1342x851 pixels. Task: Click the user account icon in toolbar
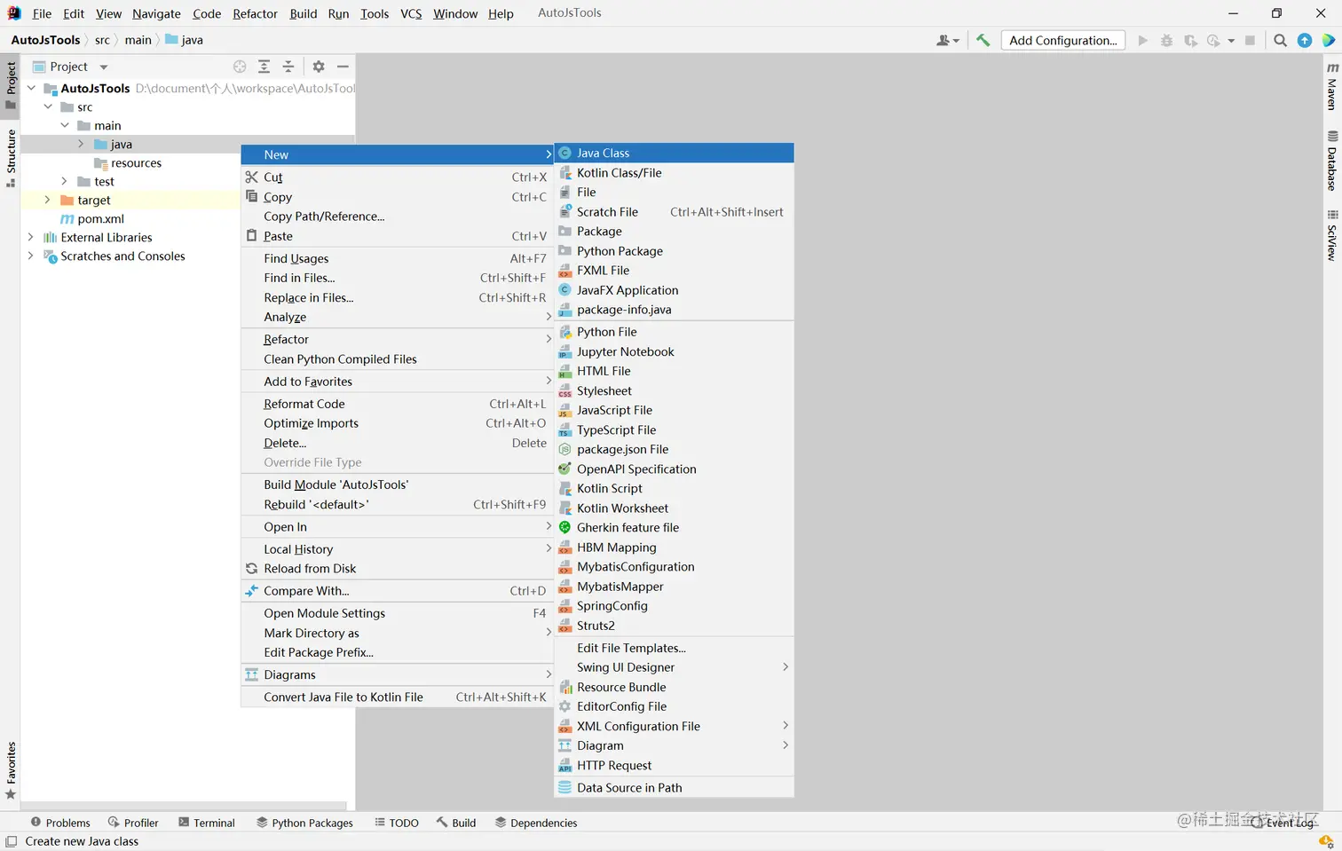coord(947,40)
